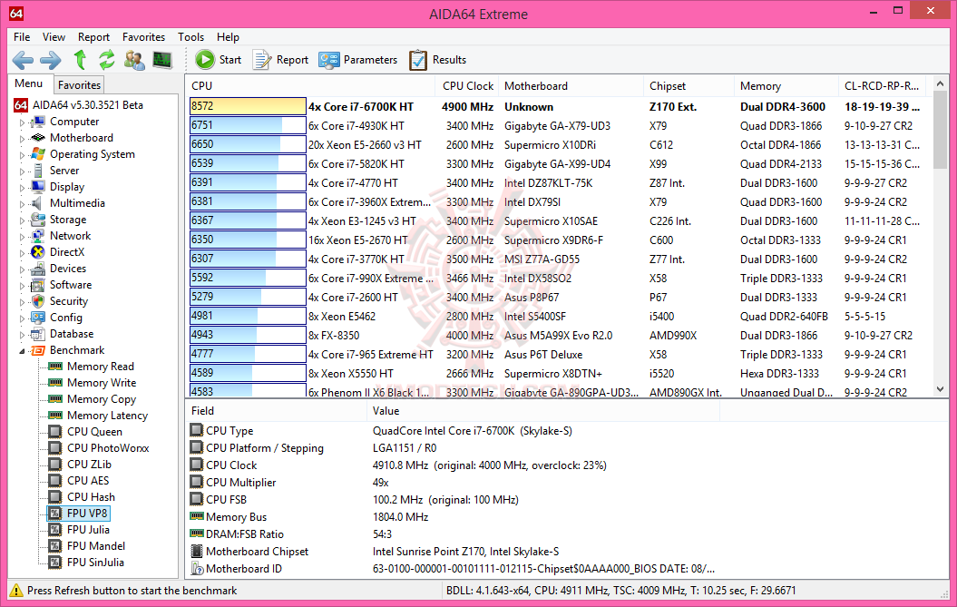Select the CPU Queen benchmark icon
Viewport: 957px width, 607px height.
click(x=55, y=432)
